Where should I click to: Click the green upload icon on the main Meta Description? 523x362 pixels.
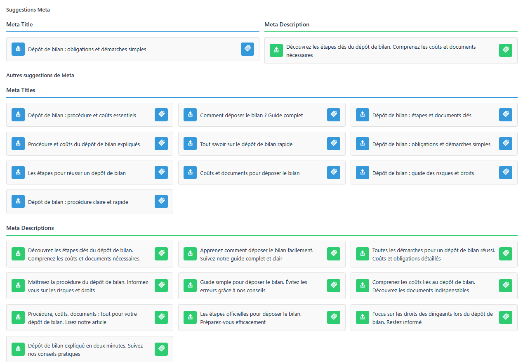(276, 50)
